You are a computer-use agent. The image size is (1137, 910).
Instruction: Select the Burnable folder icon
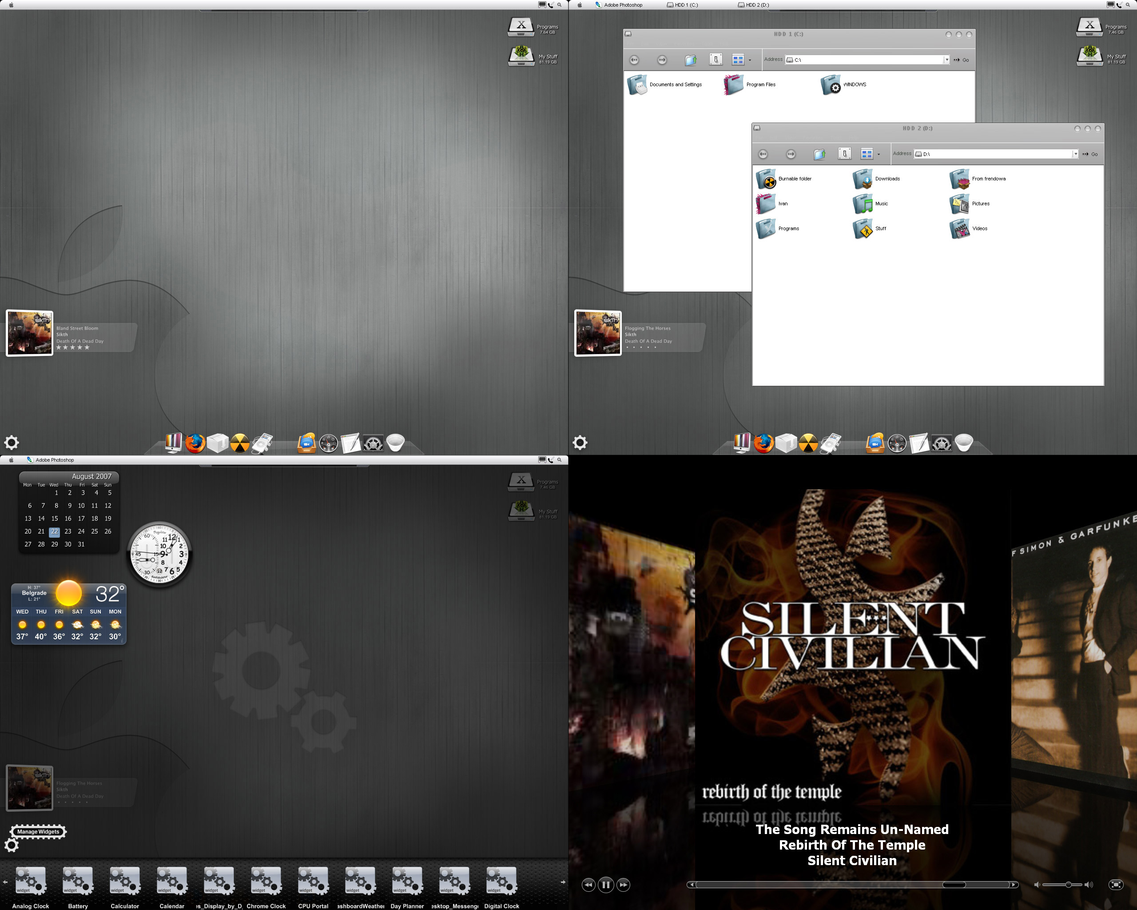(x=766, y=179)
